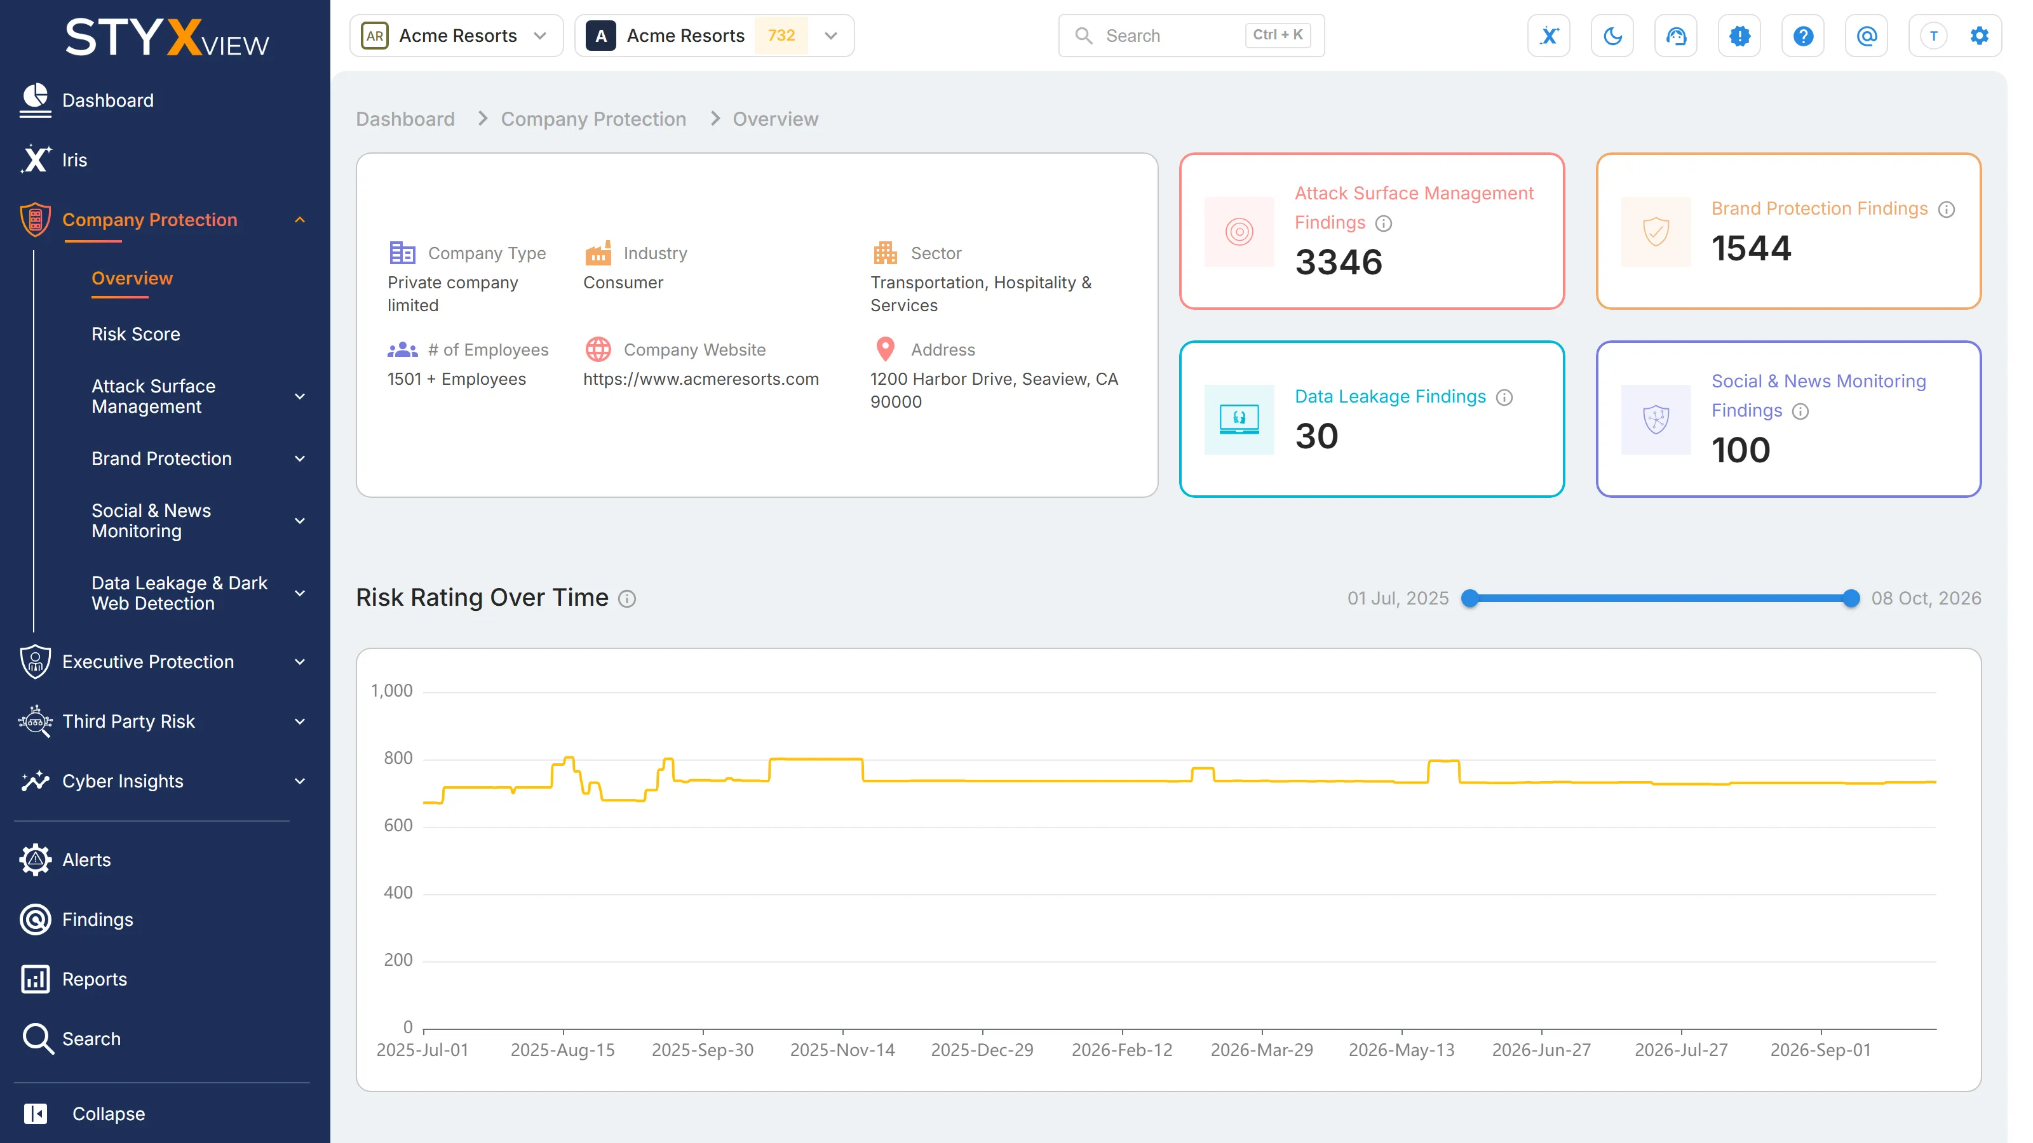Click the Data Leakage laptop icon
Screen dimensions: 2033x1143
[1239, 419]
